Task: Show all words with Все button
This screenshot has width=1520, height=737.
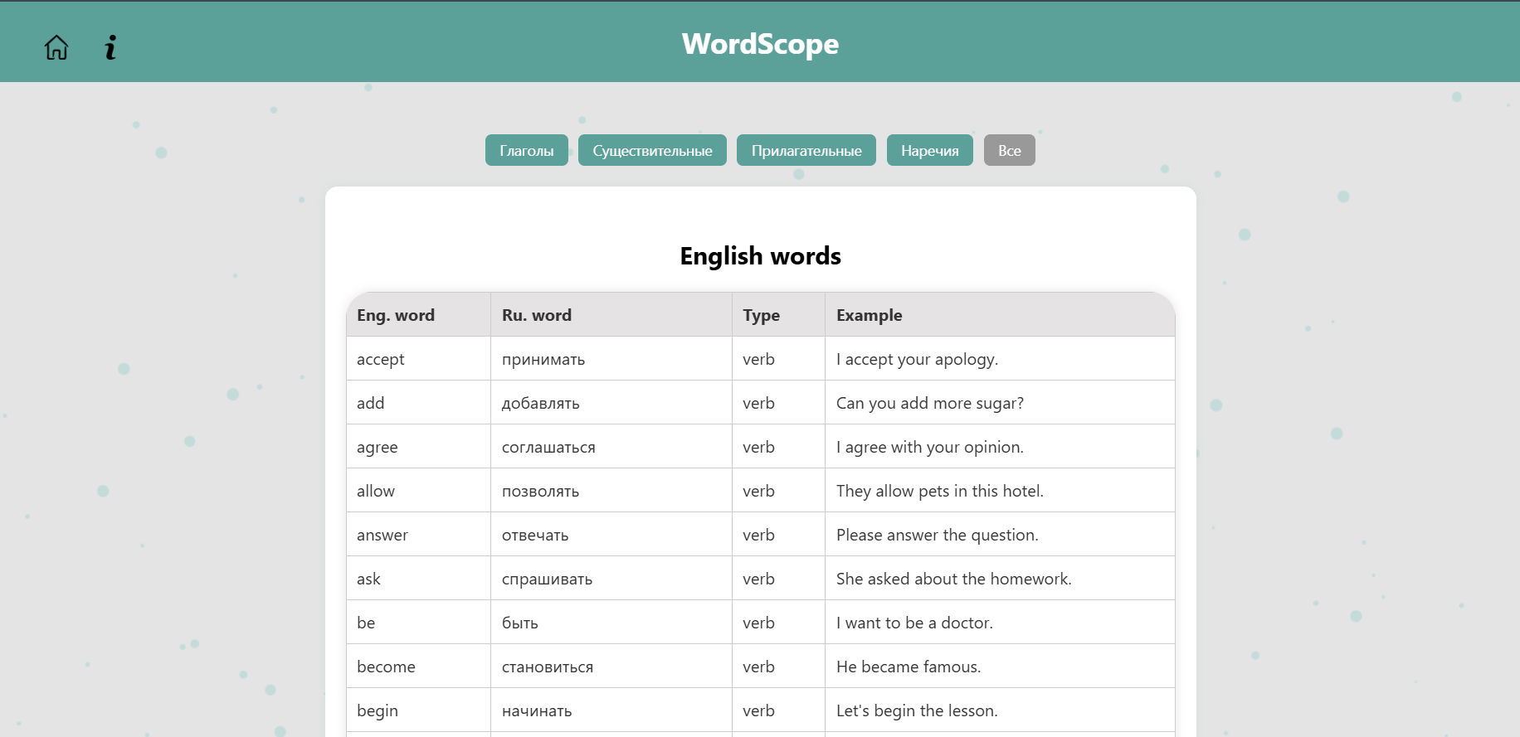Action: coord(1010,150)
